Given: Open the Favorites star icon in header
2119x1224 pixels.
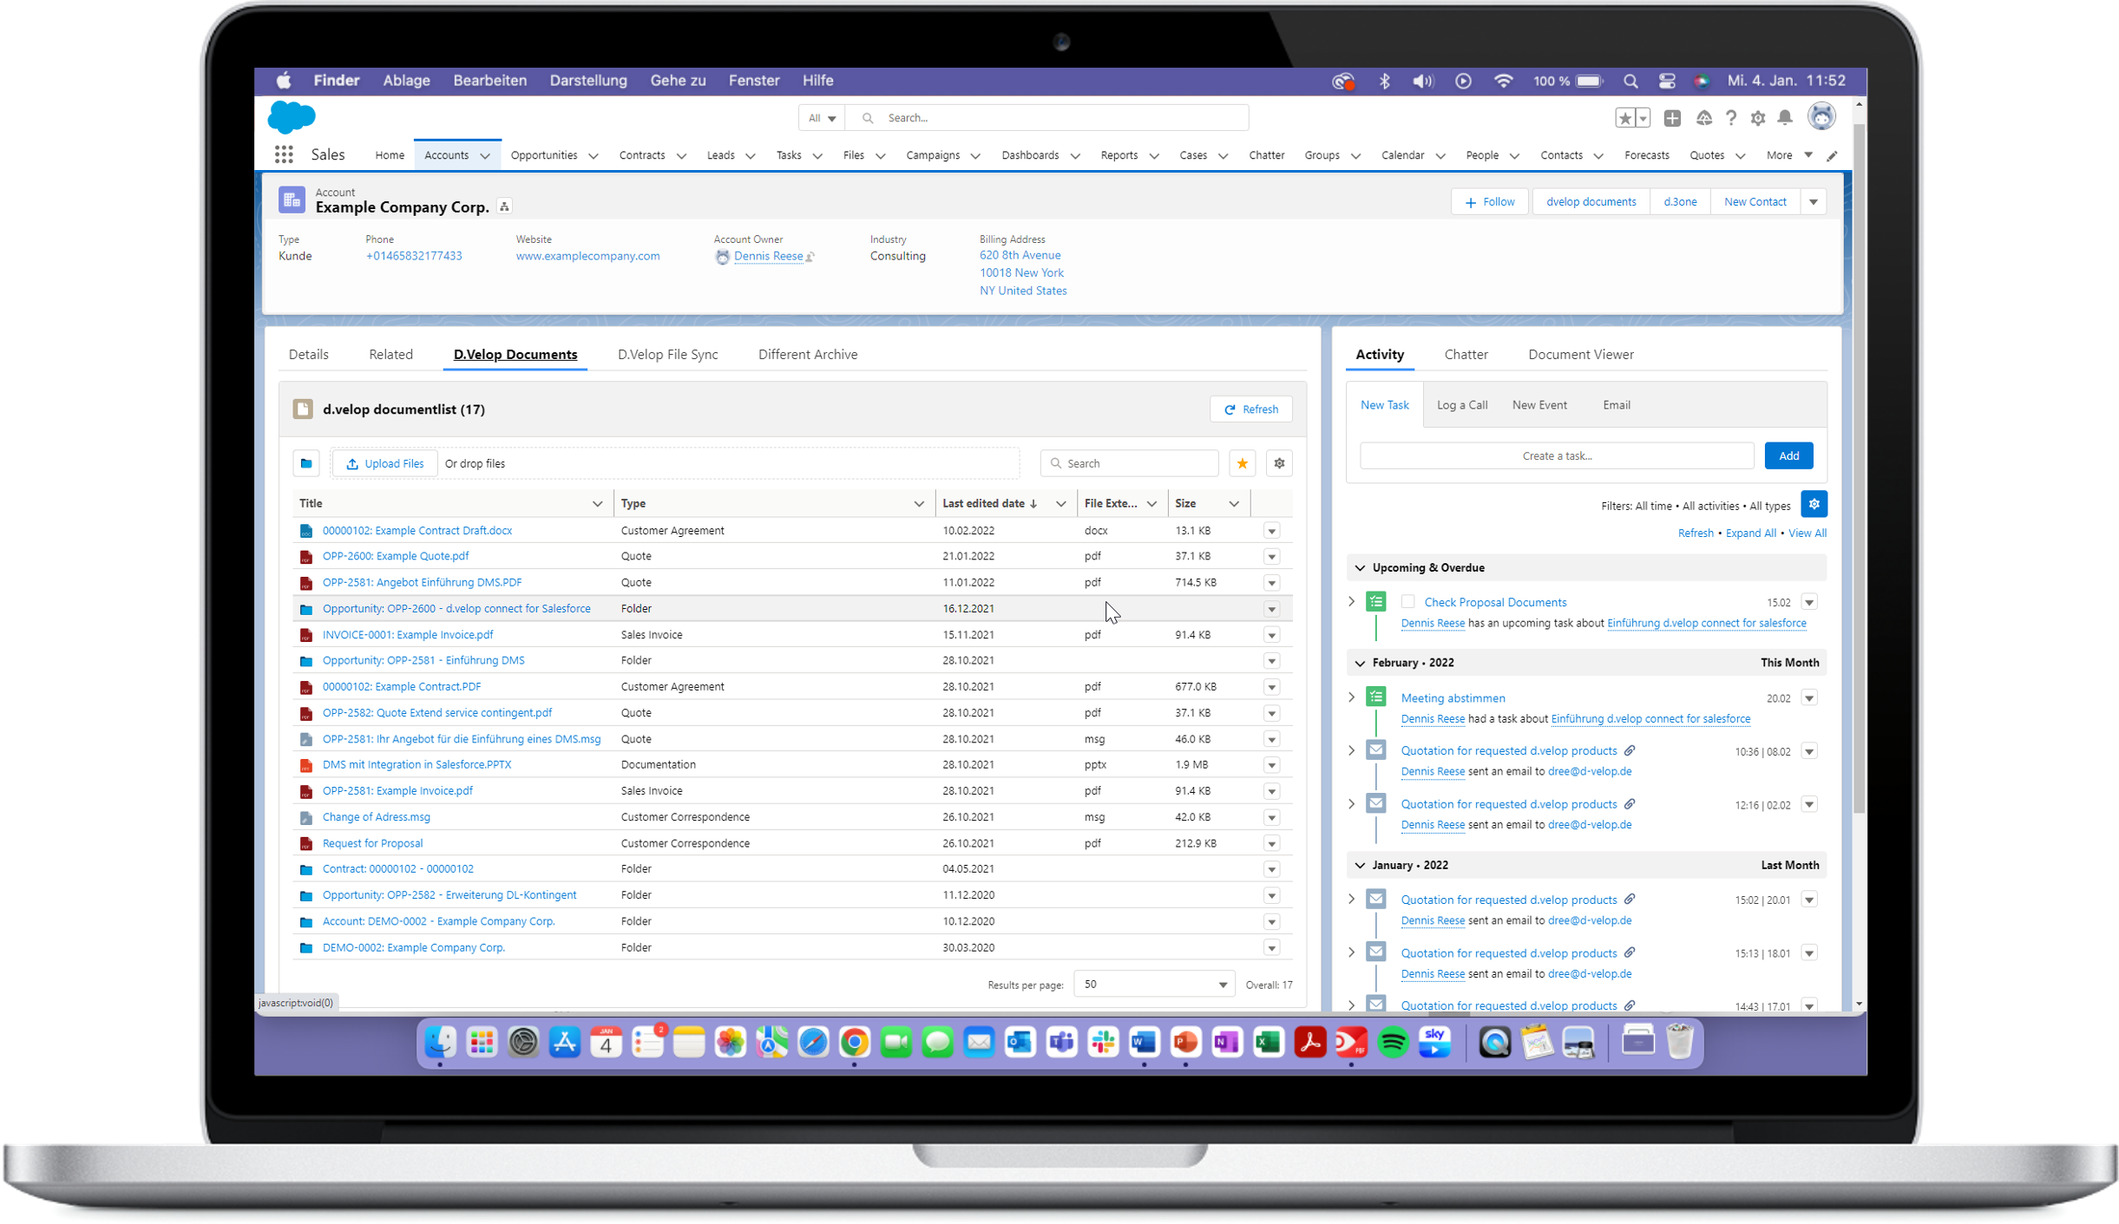Looking at the screenshot, I should click(x=1624, y=118).
